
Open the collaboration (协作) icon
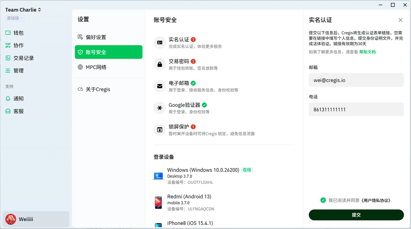(x=8, y=46)
